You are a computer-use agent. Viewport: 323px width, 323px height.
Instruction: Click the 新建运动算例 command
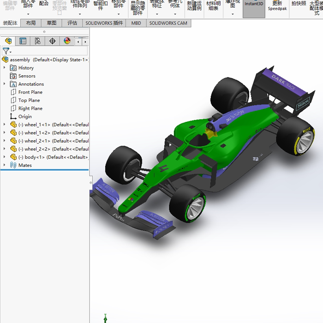pos(194,6)
